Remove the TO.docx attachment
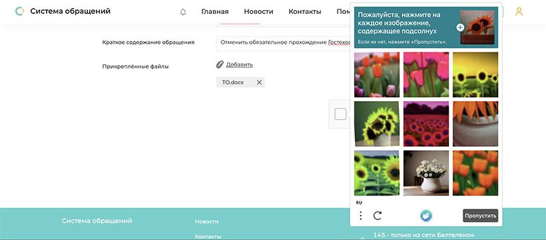Image resolution: width=546 pixels, height=240 pixels. coord(259,82)
